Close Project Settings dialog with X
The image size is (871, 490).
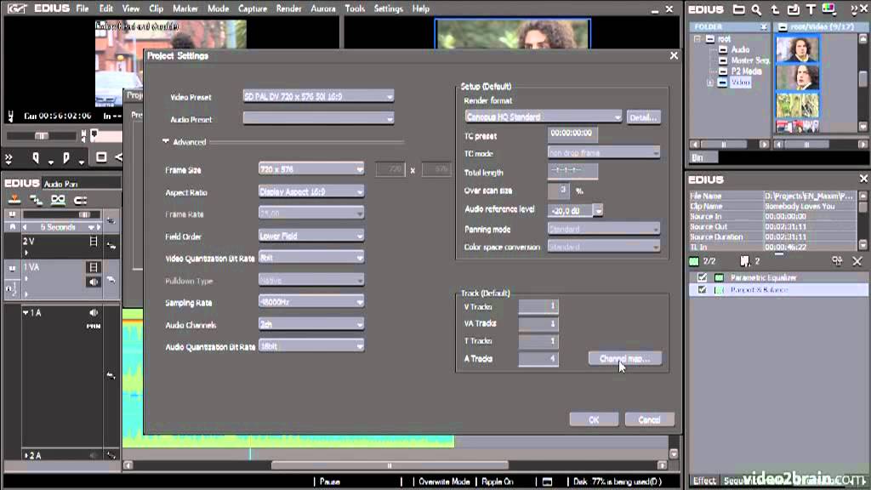pyautogui.click(x=674, y=55)
